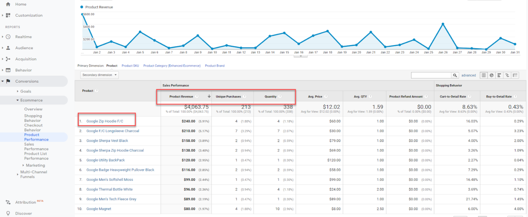
Task: Expand the Multi-Channel Funnels section
Action: 18,175
